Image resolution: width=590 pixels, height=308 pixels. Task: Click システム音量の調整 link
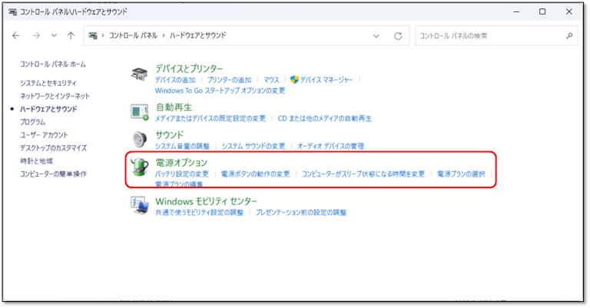point(182,146)
